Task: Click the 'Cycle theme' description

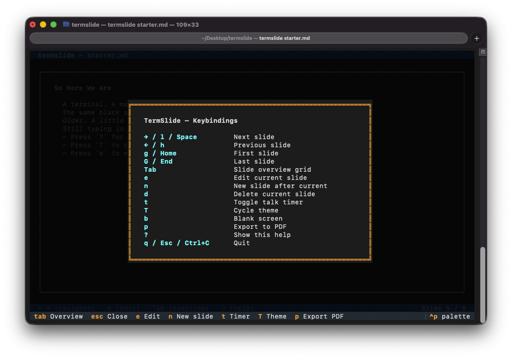Action: [x=256, y=210]
